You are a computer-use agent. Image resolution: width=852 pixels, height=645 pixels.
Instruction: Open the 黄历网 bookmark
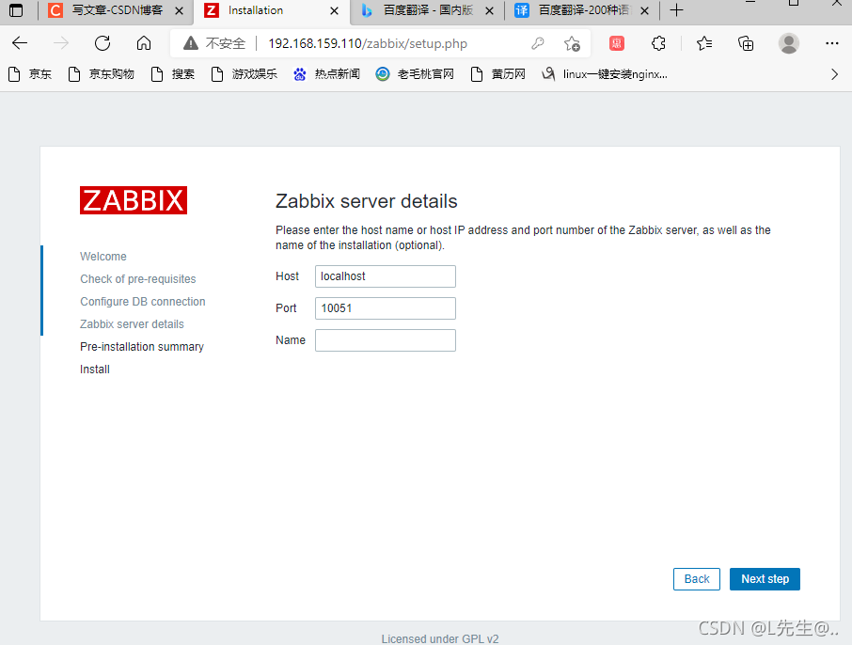pyautogui.click(x=498, y=74)
